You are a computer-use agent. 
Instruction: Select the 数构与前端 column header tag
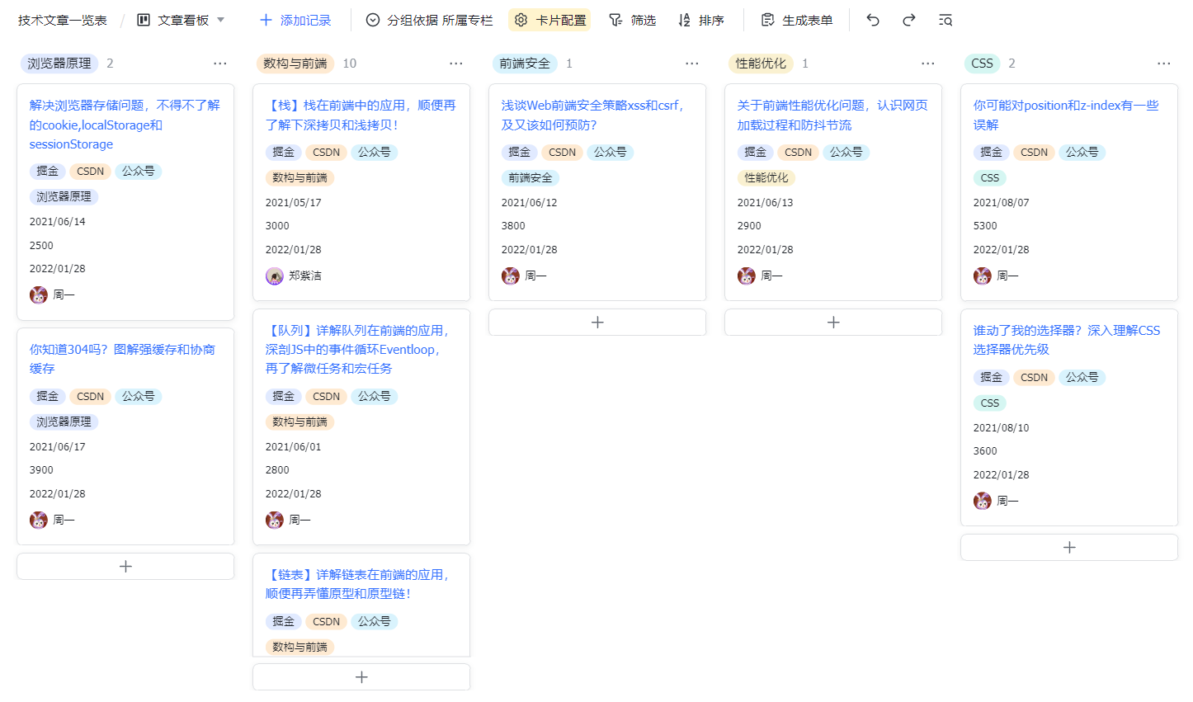coord(295,64)
